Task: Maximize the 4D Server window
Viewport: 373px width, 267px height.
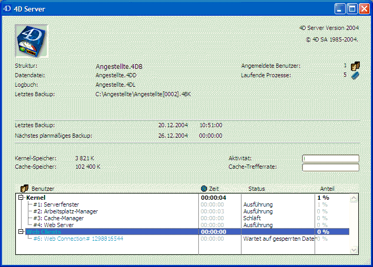Action: click(x=352, y=9)
